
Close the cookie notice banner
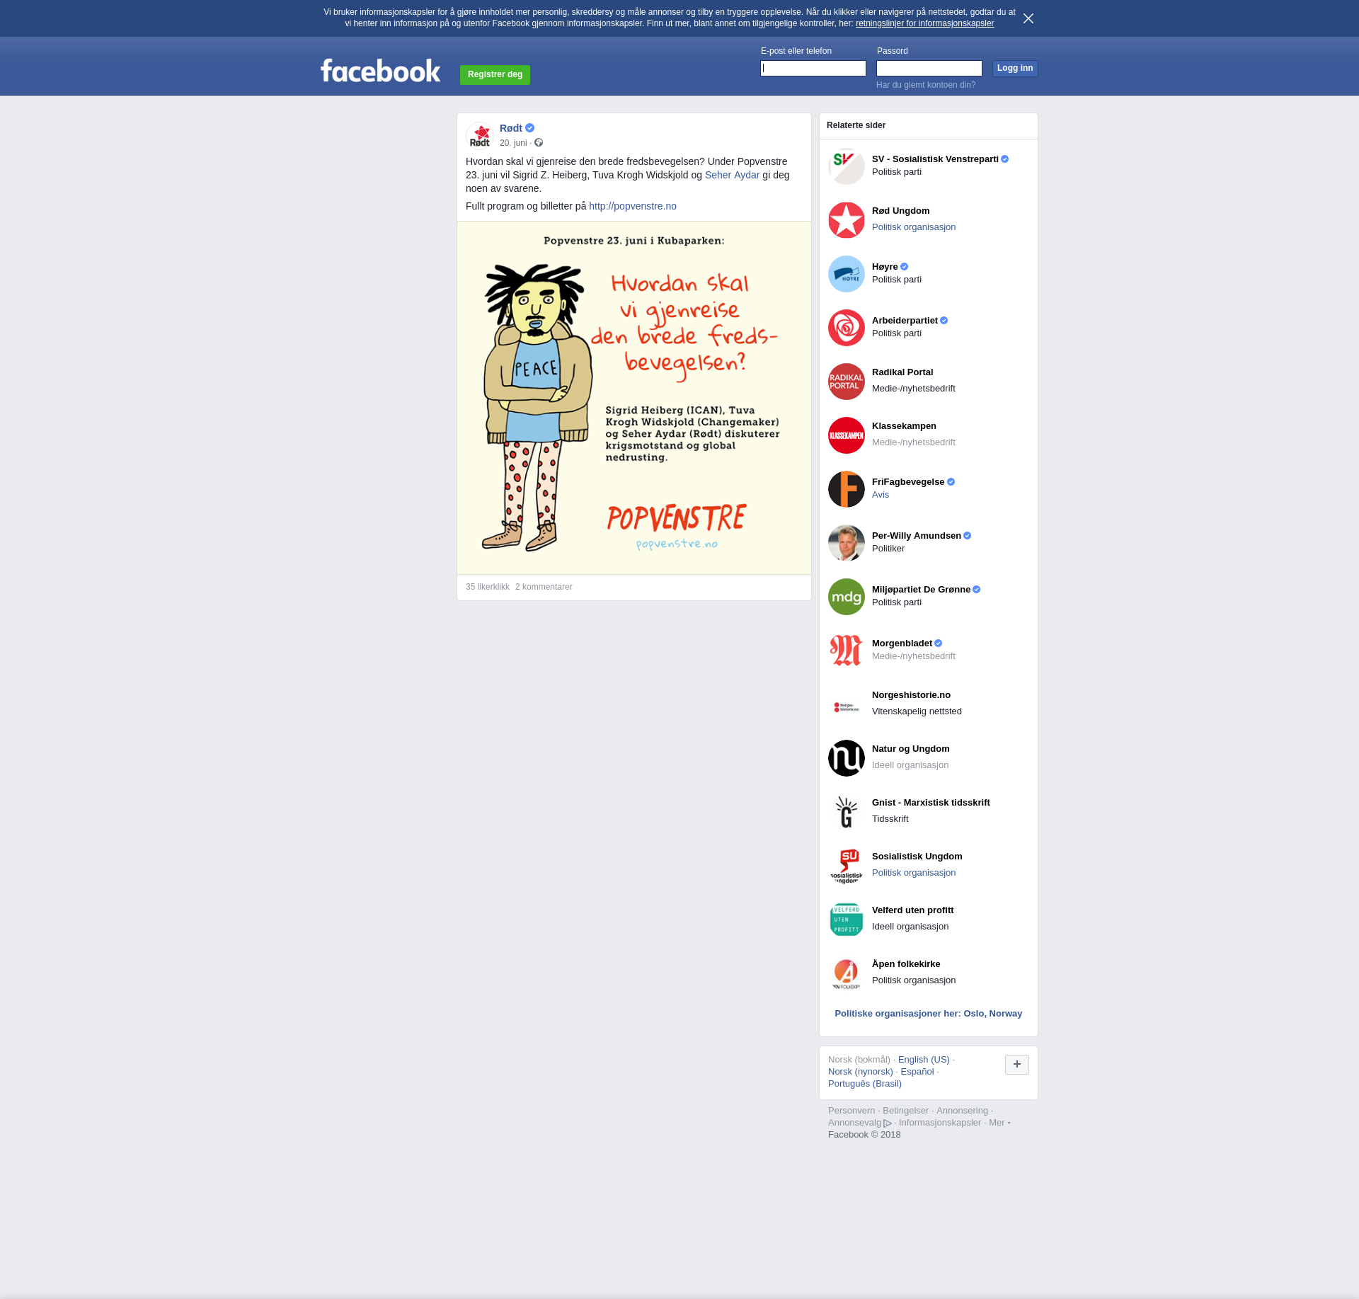point(1028,18)
